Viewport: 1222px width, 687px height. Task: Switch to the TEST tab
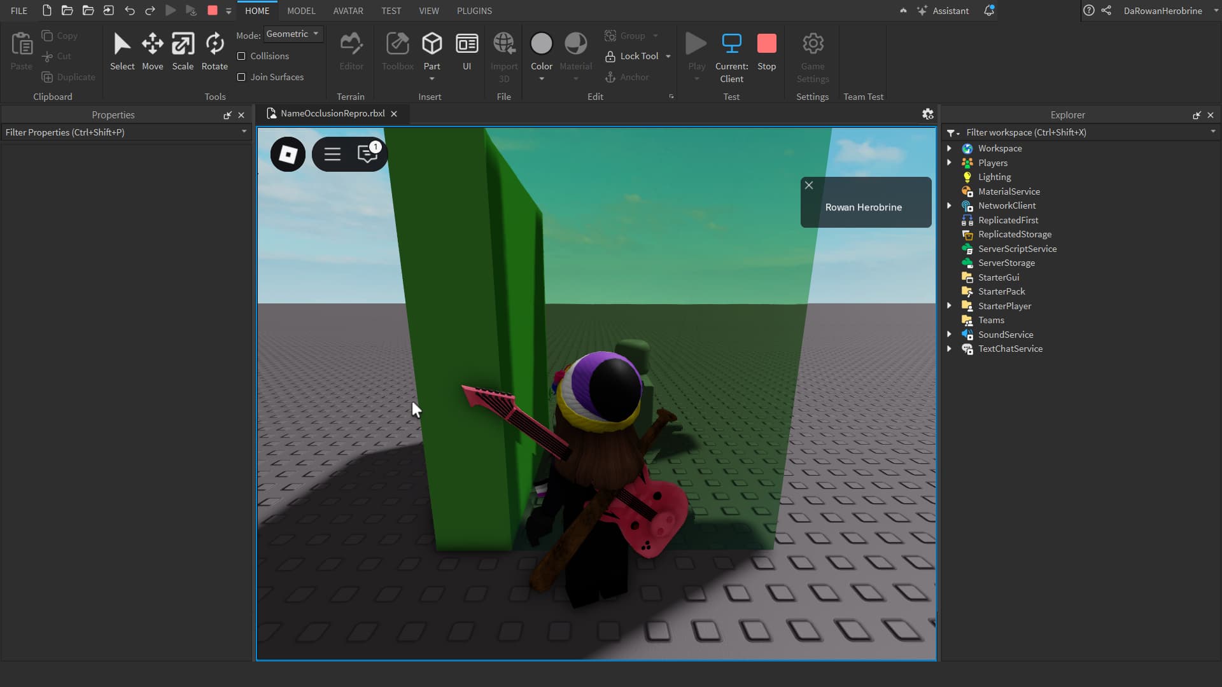(391, 11)
